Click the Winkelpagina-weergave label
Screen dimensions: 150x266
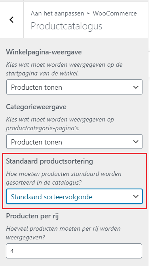(x=44, y=52)
